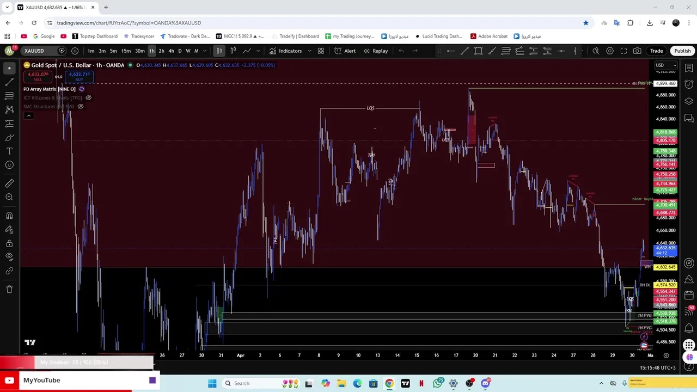Image resolution: width=697 pixels, height=392 pixels.
Task: Toggle keep drawing mode pencil-lock
Action: pyautogui.click(x=9, y=229)
